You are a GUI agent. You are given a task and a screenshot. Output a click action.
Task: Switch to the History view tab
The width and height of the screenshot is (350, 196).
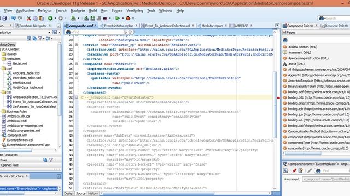coord(92,193)
